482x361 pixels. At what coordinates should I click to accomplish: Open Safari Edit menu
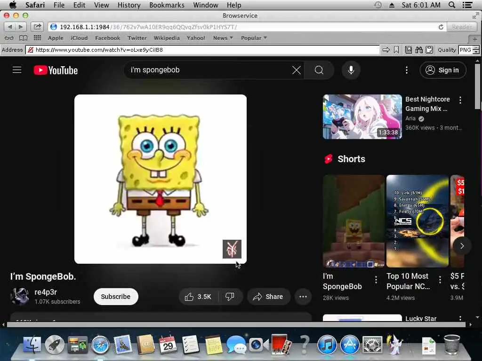(79, 5)
